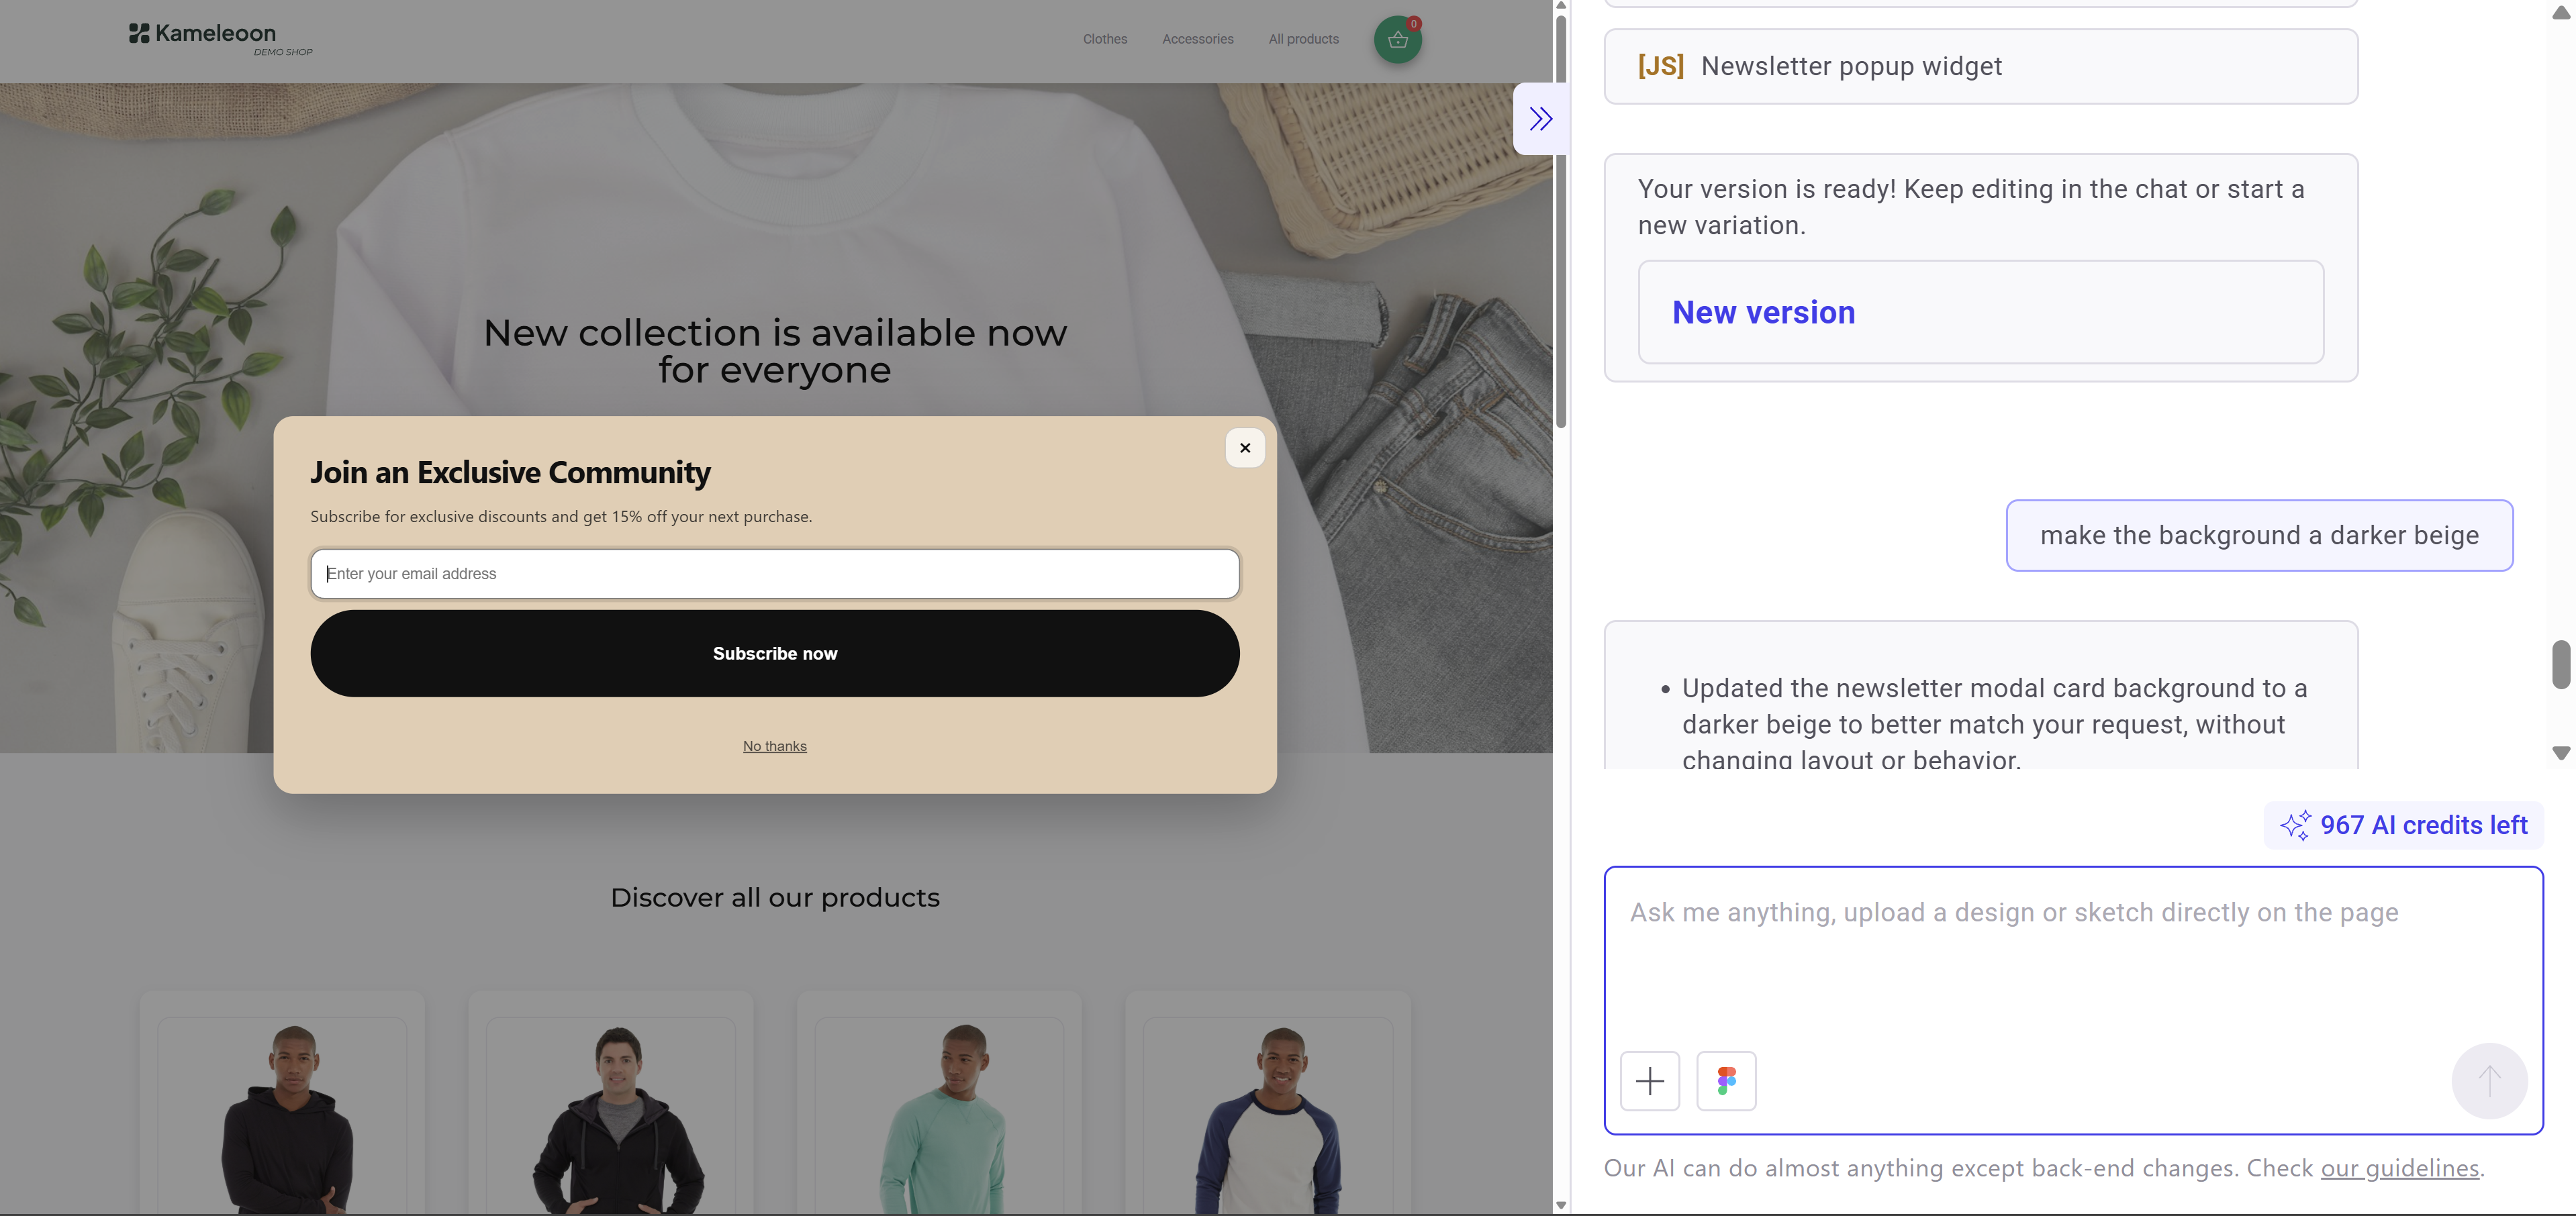2576x1216 pixels.
Task: Click the AI credits sparkle icon
Action: point(2295,825)
